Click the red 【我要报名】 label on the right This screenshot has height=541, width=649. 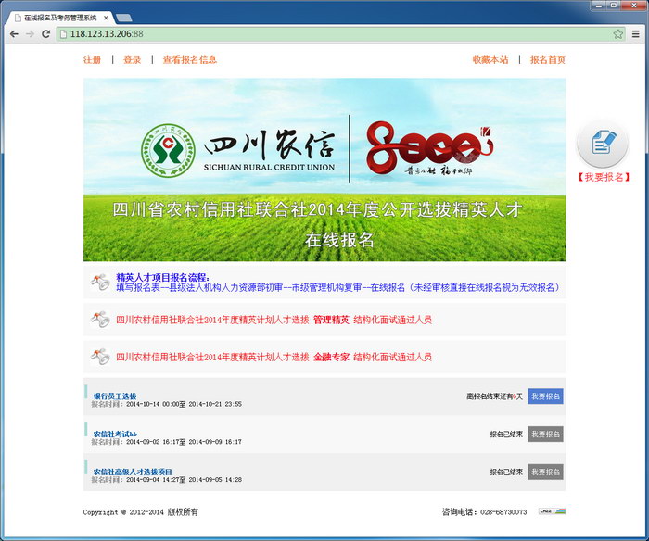coord(604,177)
